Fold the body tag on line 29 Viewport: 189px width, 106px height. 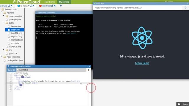(x=12, y=79)
